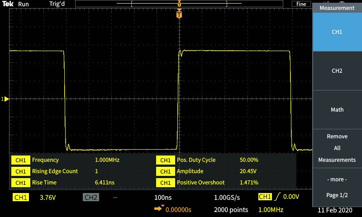Screen dimensions: 362x217
Task: Select the Math source button
Action: 337,110
